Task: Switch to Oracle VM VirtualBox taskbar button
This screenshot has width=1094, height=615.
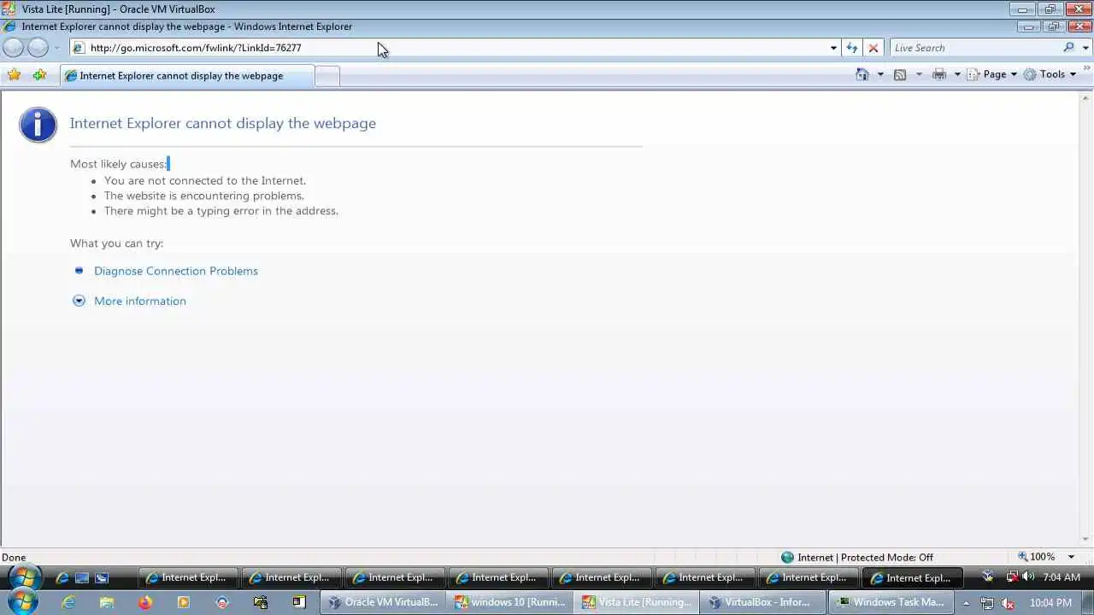Action: click(382, 602)
